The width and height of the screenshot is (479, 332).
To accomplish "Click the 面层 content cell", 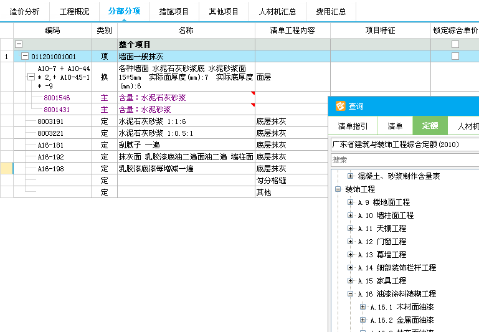I will tap(292, 77).
